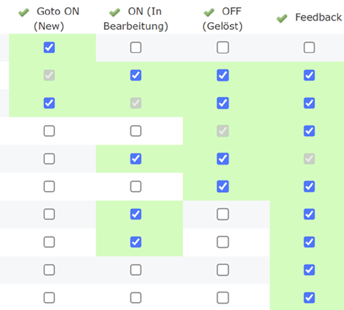
Task: Uncheck first-row checkbox in Goto ON (New) column
Action: click(x=49, y=48)
